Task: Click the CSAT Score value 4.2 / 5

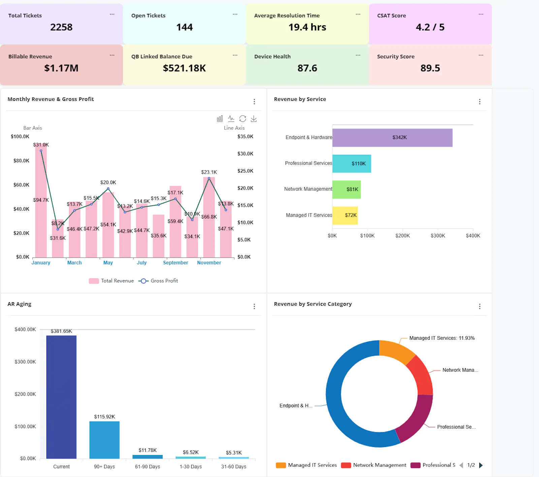Action: 430,27
